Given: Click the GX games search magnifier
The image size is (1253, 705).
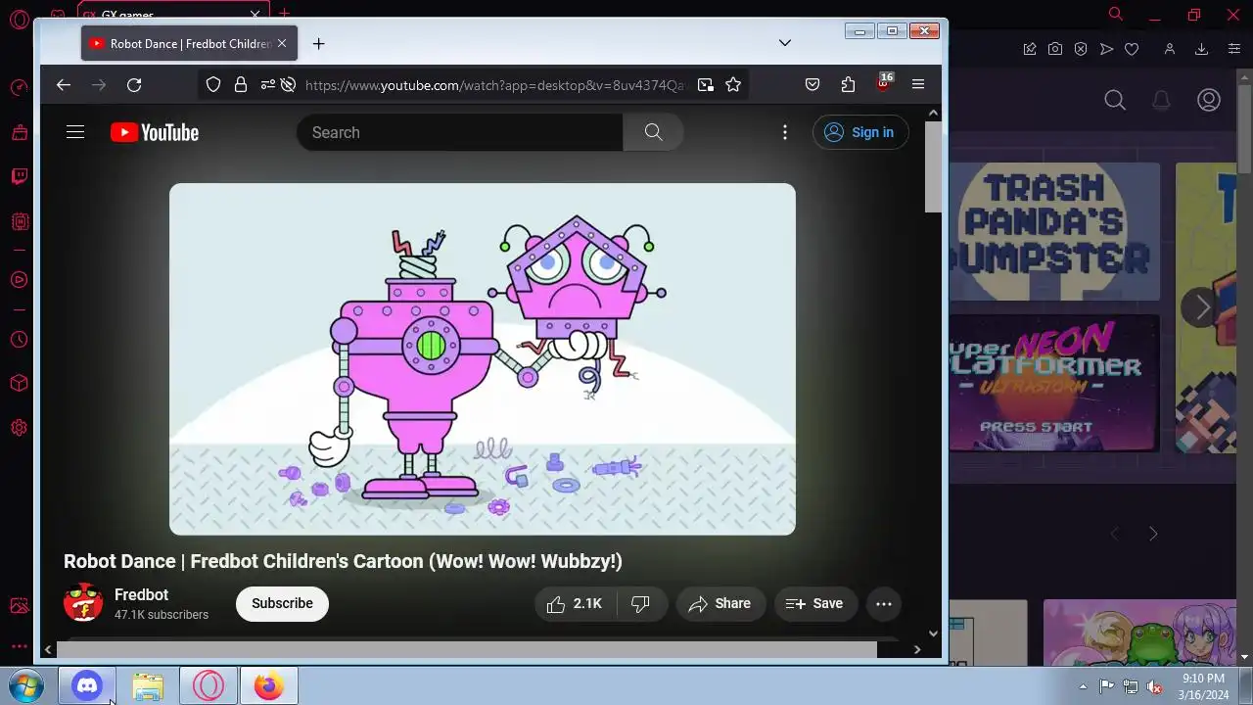Looking at the screenshot, I should 1115,100.
